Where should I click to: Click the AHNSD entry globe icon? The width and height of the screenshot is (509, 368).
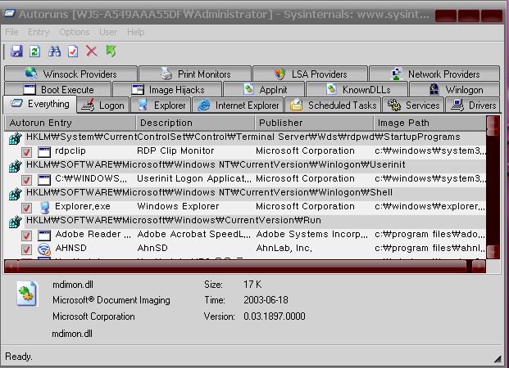click(44, 249)
